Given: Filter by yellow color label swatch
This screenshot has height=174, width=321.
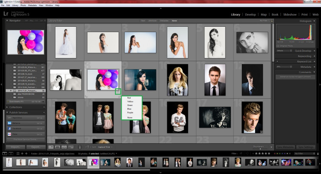Looking at the screenshot, I should coord(277,153).
